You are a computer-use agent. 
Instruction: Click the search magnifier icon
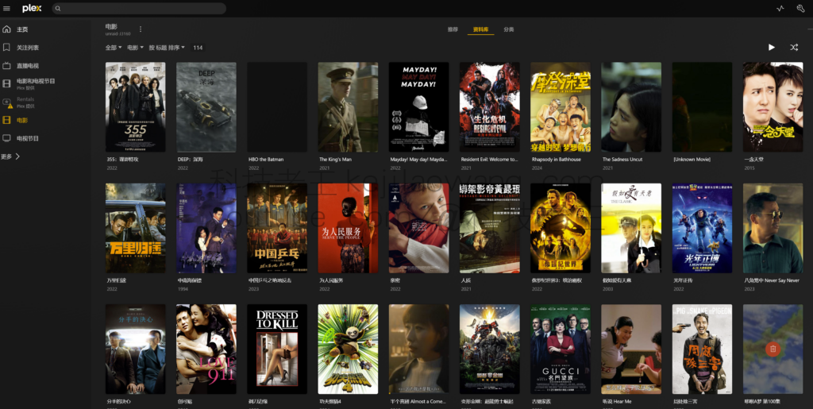coord(58,9)
